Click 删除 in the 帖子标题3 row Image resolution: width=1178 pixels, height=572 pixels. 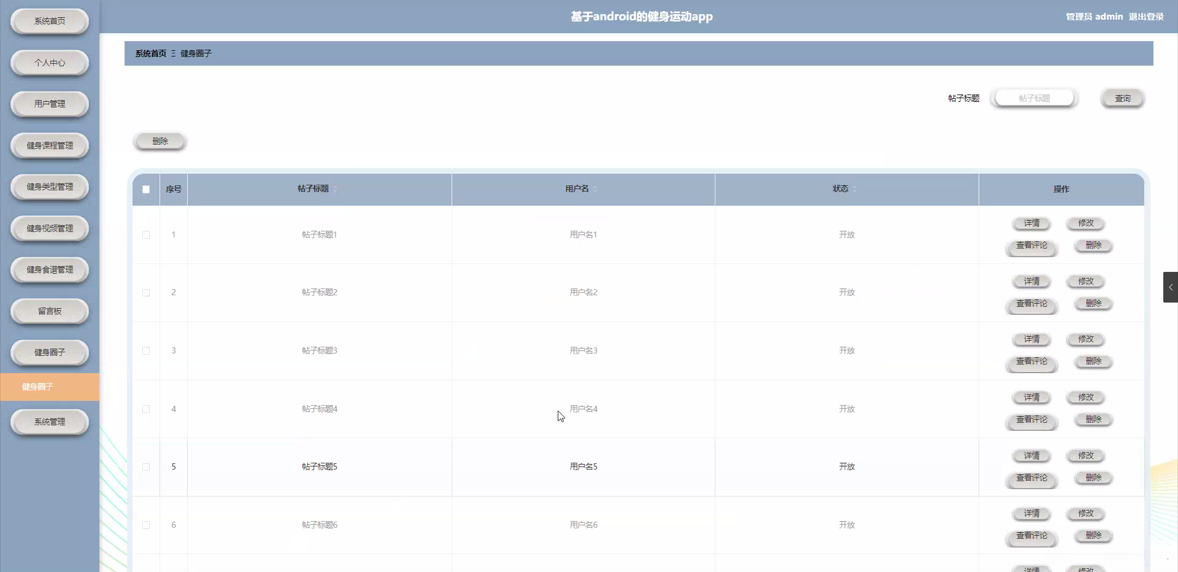[1093, 361]
